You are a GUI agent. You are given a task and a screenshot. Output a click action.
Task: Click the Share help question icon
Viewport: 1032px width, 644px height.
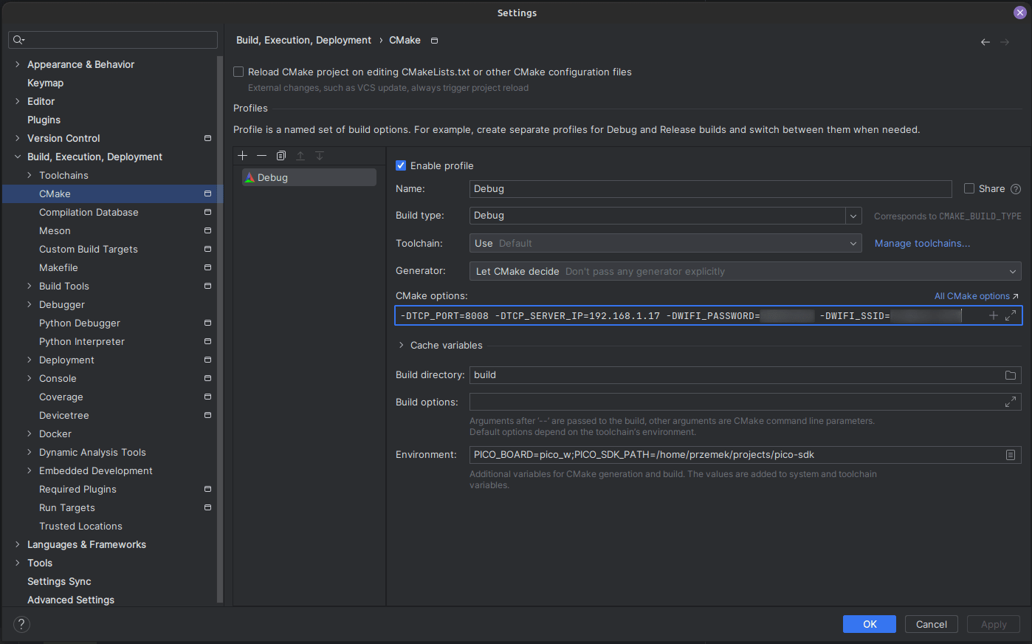tap(1016, 189)
